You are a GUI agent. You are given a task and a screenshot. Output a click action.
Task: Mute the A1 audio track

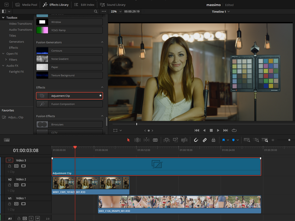tap(38, 218)
